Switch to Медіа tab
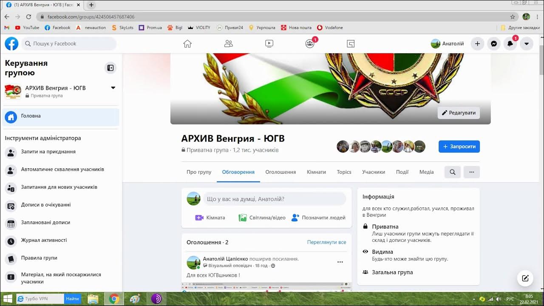The width and height of the screenshot is (544, 306). [x=426, y=172]
